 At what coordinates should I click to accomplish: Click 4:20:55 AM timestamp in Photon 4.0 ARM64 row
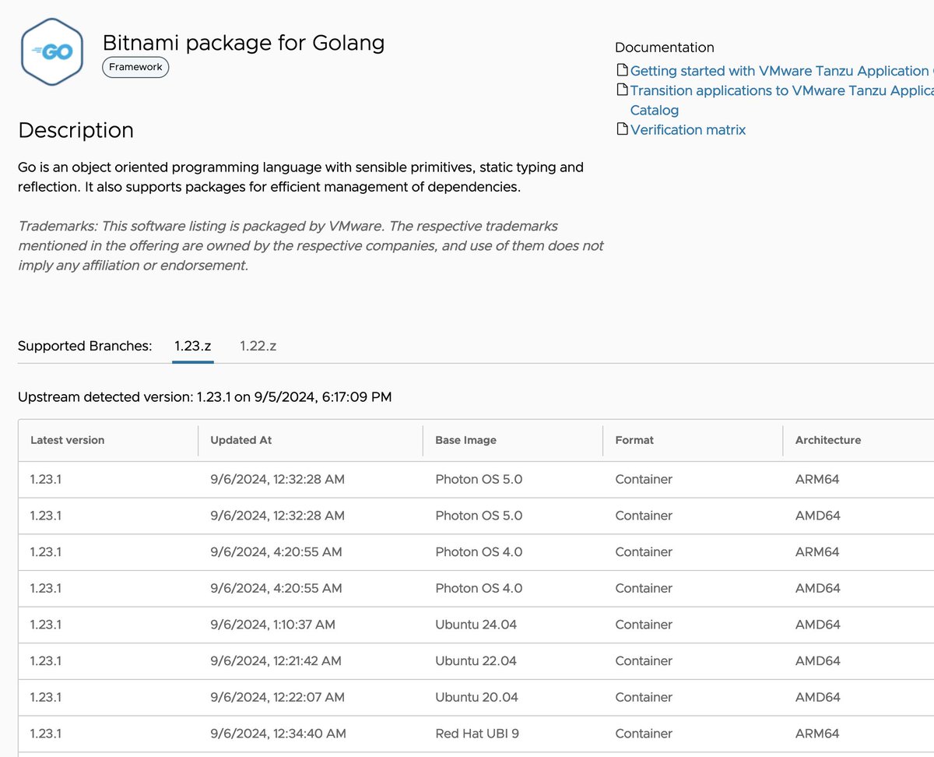(x=276, y=552)
